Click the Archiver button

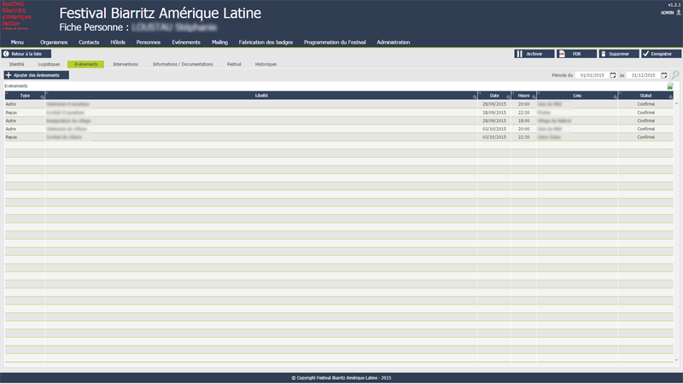coord(534,54)
